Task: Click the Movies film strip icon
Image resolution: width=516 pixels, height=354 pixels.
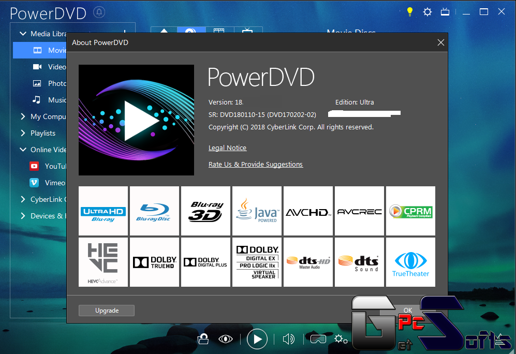Action: point(37,50)
